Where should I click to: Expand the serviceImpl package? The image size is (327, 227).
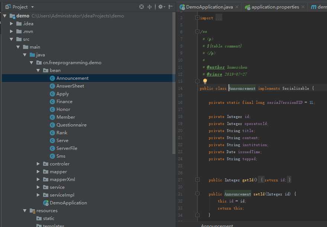[38, 195]
